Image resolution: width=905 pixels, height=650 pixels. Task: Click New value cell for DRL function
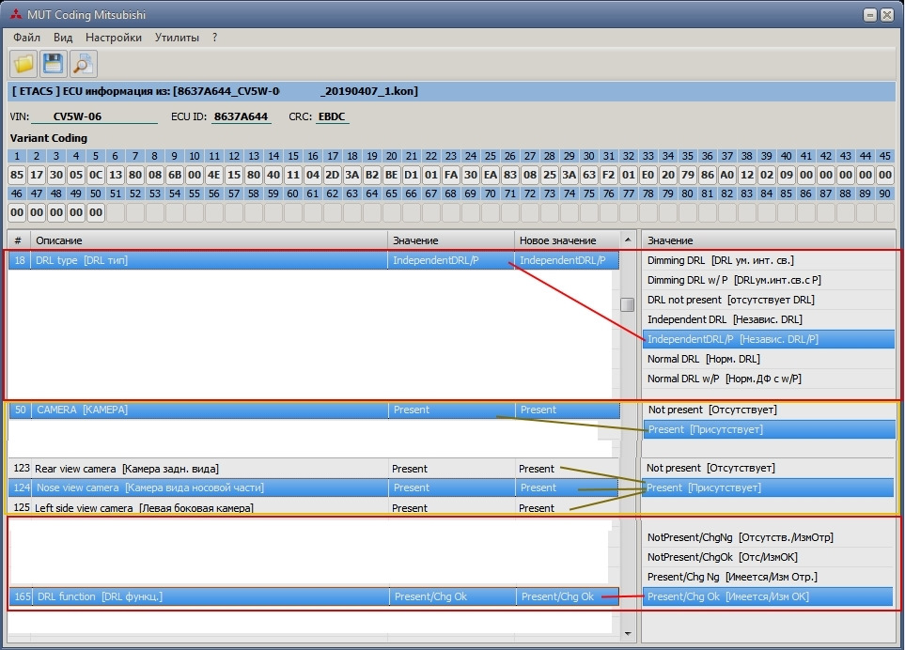568,597
